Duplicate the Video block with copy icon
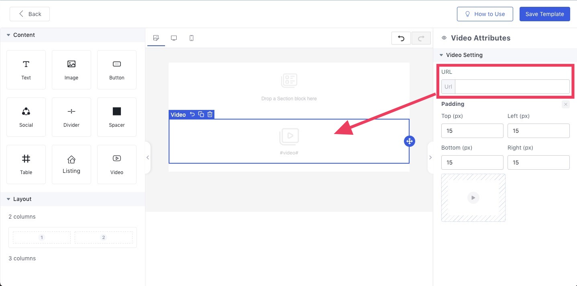The height and width of the screenshot is (286, 577). point(201,114)
